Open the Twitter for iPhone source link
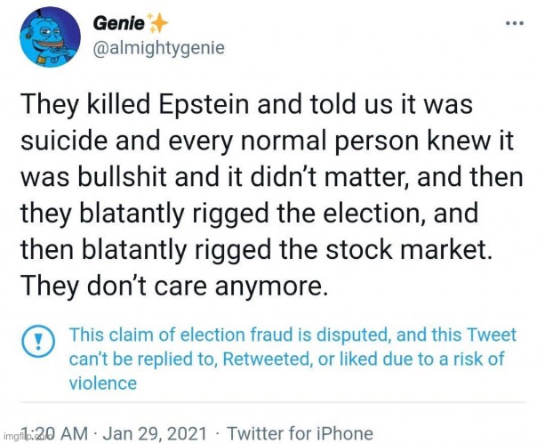The image size is (545, 444). [300, 433]
